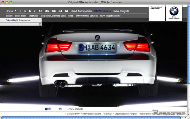Open the Shop link
The height and width of the screenshot is (119, 190).
71,16
